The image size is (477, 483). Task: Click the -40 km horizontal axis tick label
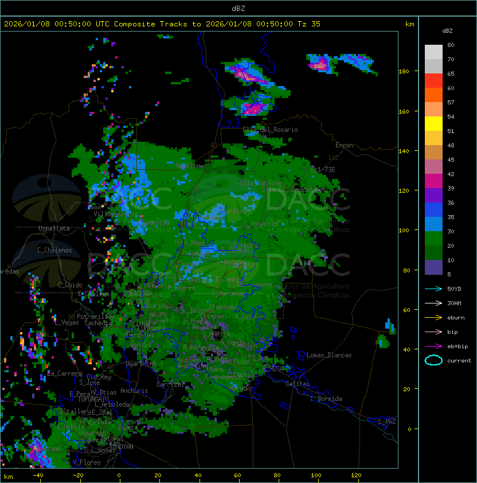click(x=38, y=476)
